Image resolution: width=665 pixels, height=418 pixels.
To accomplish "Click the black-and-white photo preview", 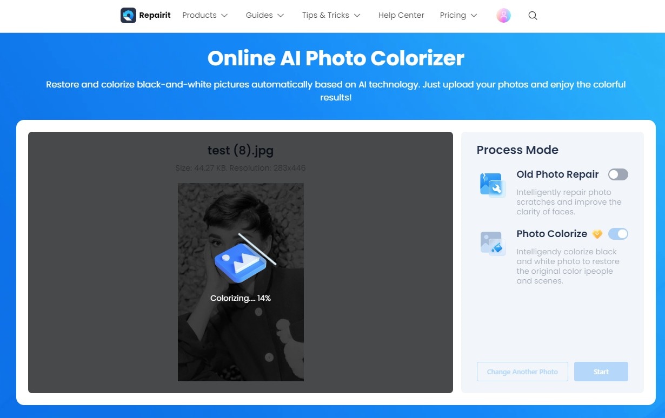I will coord(241,282).
